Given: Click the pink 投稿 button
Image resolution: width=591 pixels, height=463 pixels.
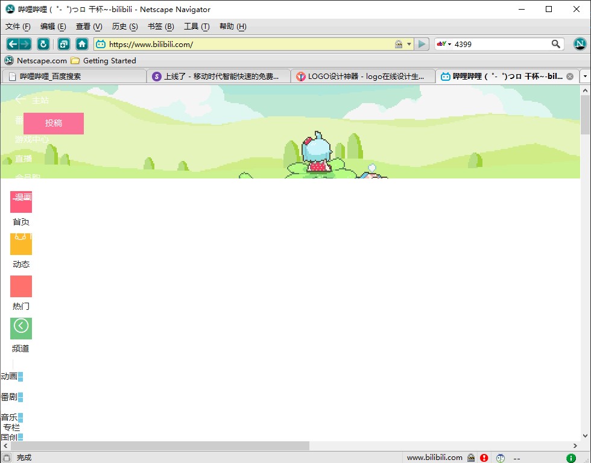Looking at the screenshot, I should pyautogui.click(x=54, y=123).
